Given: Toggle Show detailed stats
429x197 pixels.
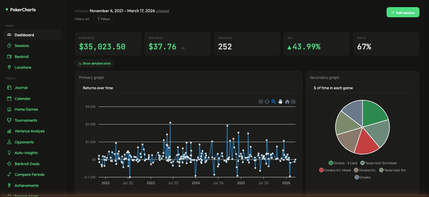Looking at the screenshot, I should (x=94, y=63).
